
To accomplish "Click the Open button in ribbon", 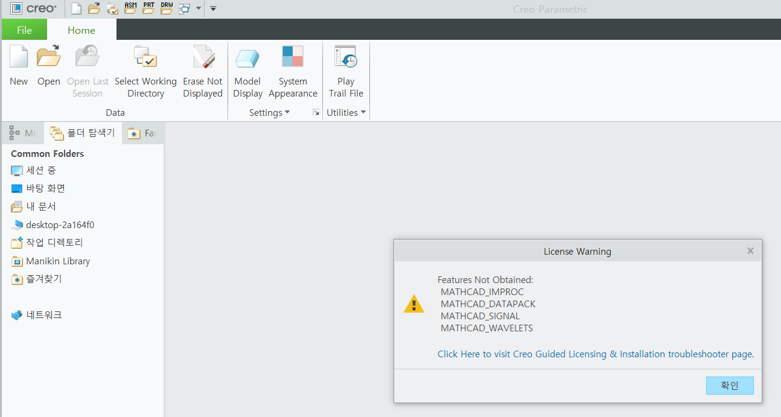I will tap(49, 66).
